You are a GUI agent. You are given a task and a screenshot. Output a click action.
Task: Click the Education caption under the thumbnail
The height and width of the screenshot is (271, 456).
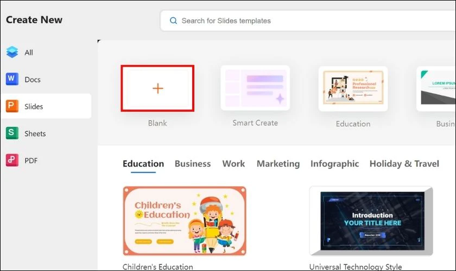click(353, 124)
